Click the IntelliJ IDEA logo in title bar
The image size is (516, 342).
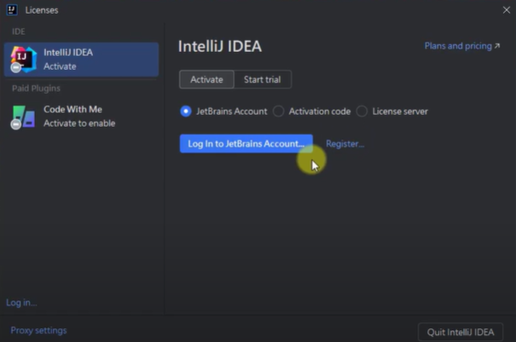pos(12,10)
